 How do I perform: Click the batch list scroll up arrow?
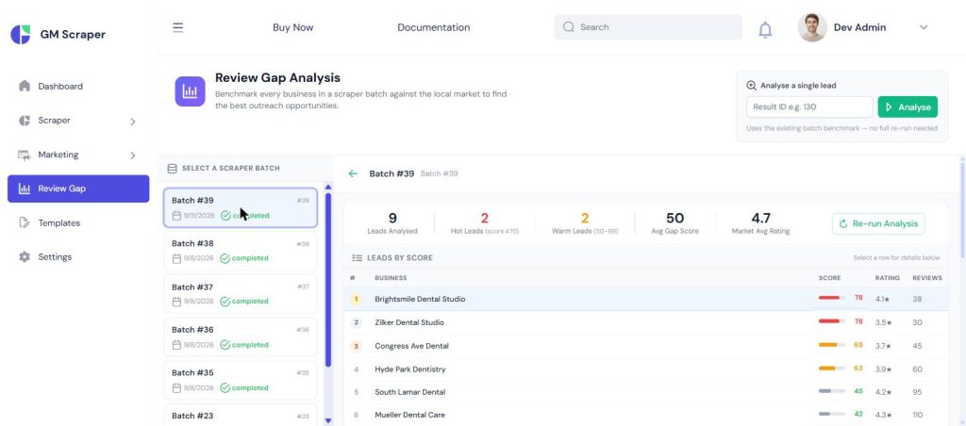point(327,187)
